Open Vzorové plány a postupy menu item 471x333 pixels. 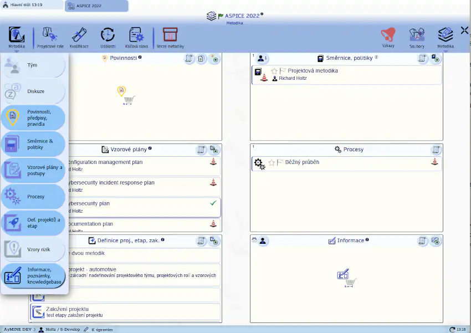33,170
